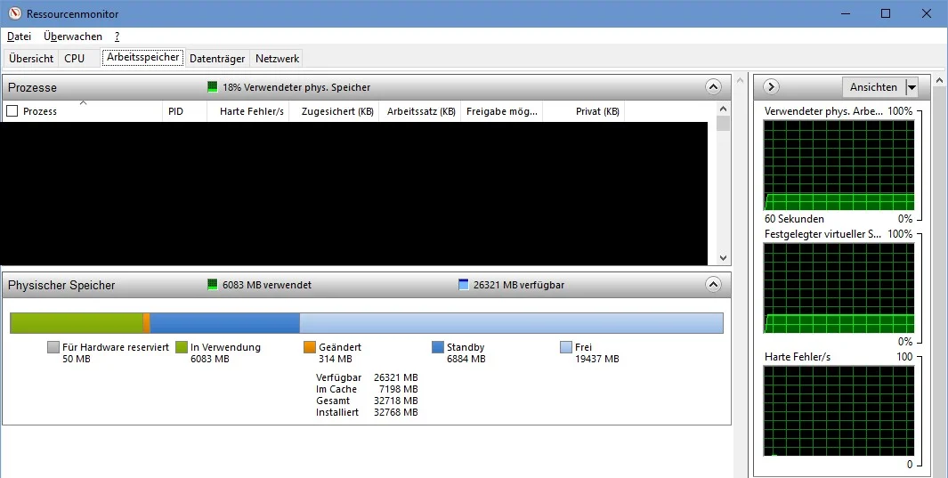Sort by Freigabe mög... column
Image resolution: width=948 pixels, height=478 pixels.
click(502, 111)
